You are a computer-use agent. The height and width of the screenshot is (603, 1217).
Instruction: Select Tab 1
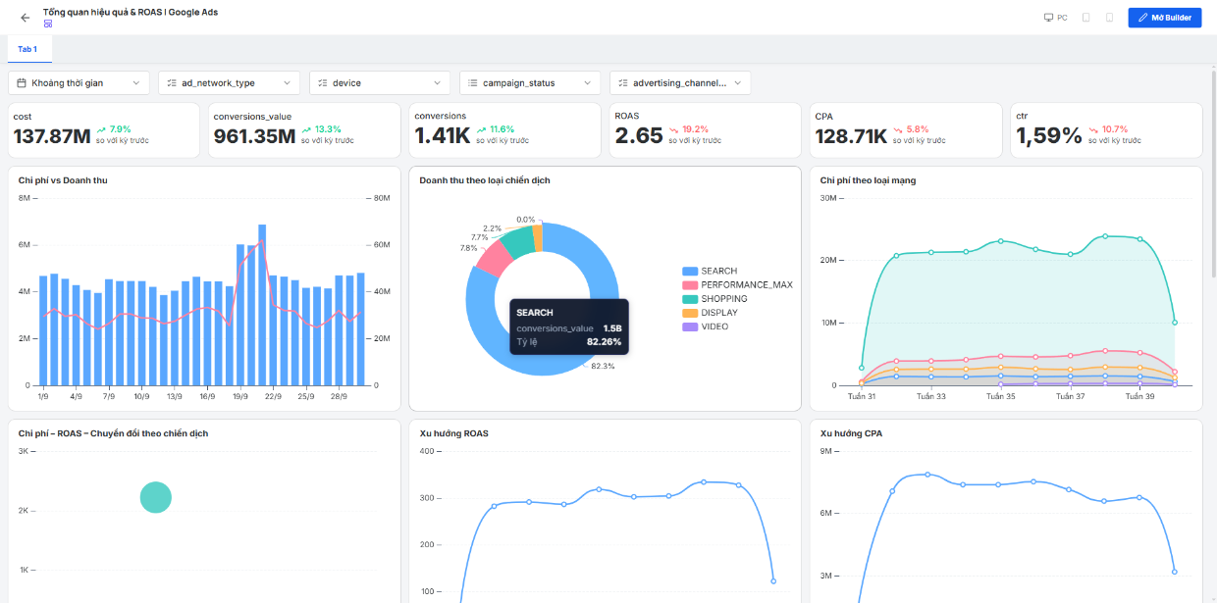(27, 49)
